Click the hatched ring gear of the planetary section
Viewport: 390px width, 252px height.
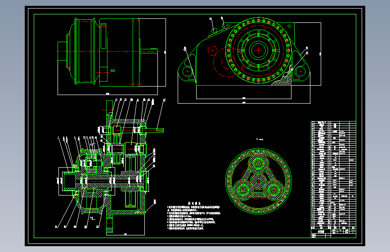[x=258, y=181]
